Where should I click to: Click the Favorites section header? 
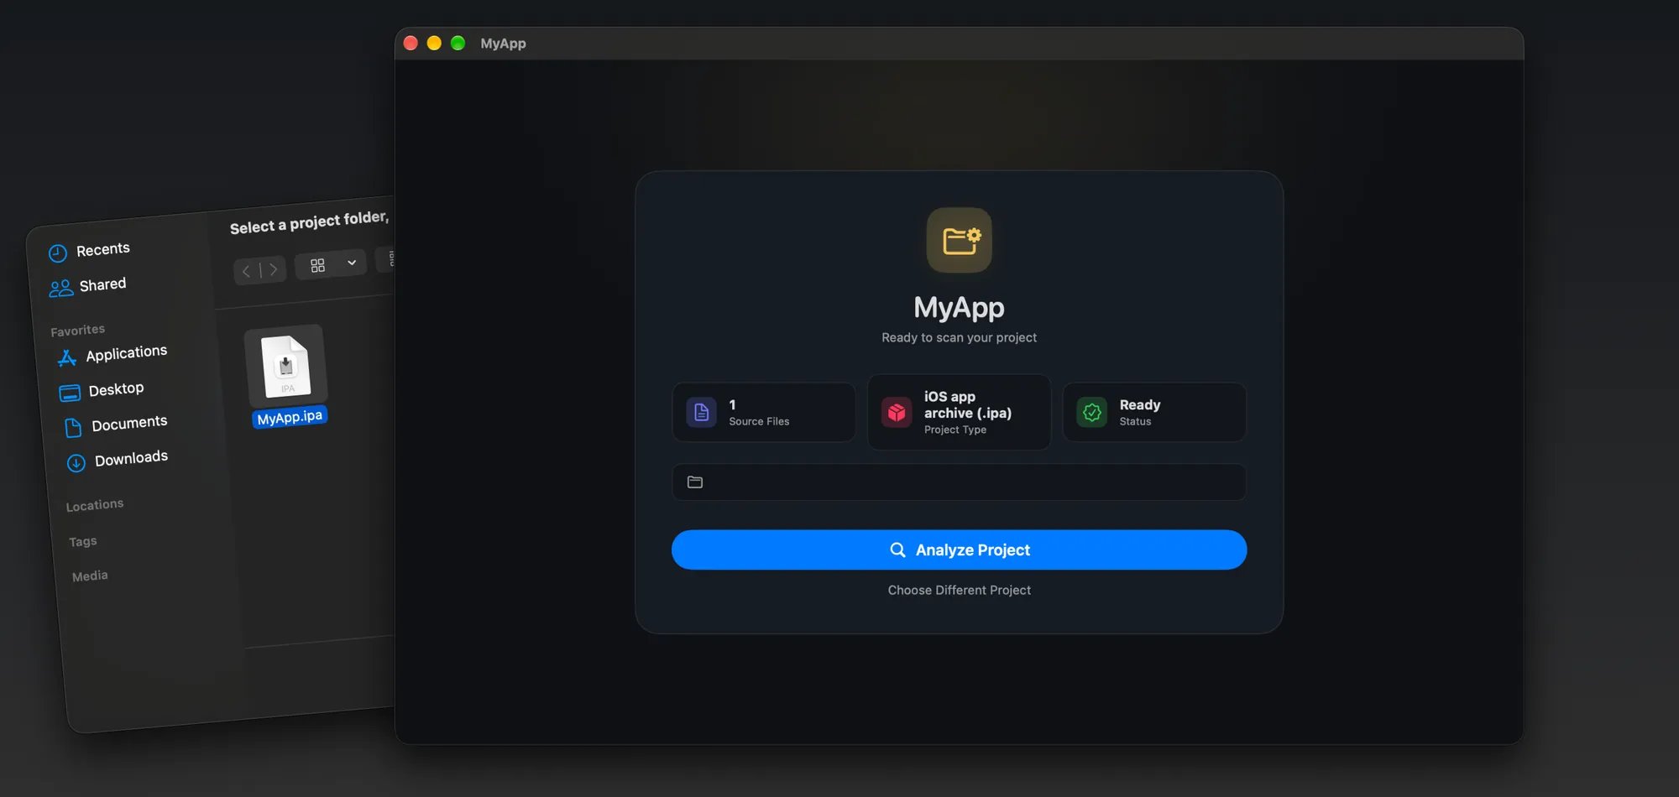click(x=77, y=331)
